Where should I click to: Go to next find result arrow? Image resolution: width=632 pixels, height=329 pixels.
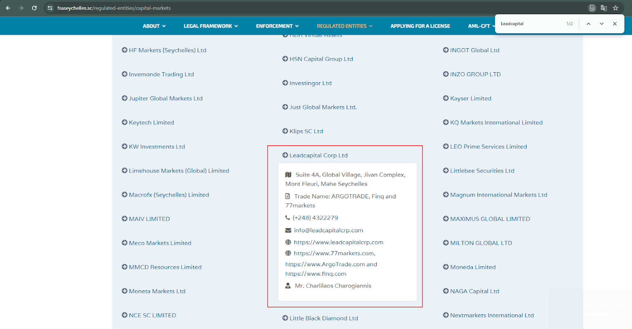[602, 24]
